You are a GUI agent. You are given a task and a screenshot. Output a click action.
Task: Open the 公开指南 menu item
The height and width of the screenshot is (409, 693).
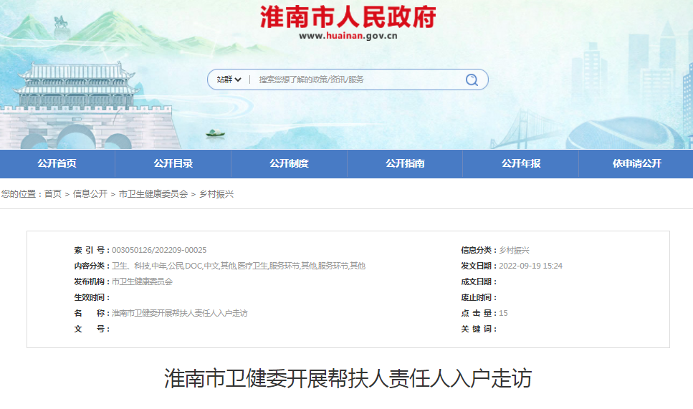[405, 163]
